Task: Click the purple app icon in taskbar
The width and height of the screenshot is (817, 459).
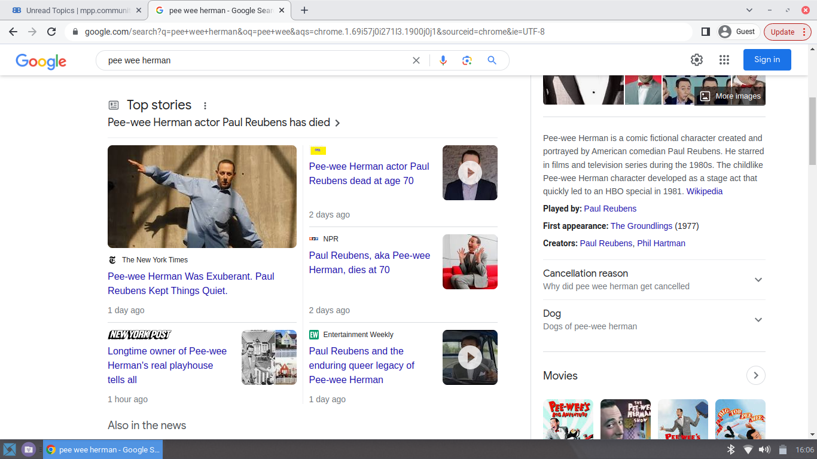Action: pyautogui.click(x=28, y=449)
